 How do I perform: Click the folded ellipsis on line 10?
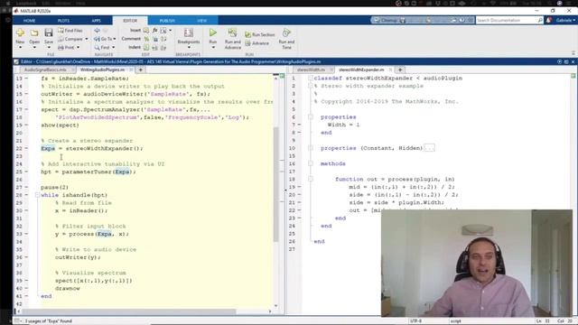(429, 148)
